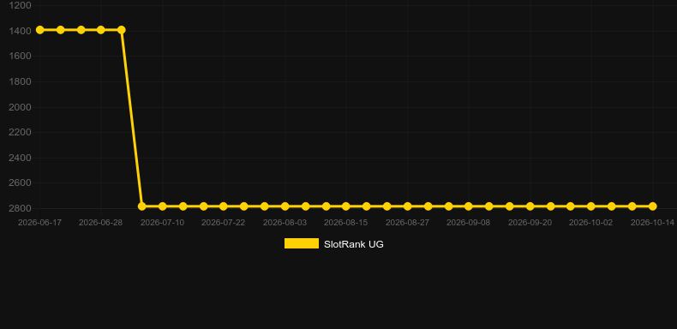
Task: Click the 1800 y-axis label
Action: point(20,81)
